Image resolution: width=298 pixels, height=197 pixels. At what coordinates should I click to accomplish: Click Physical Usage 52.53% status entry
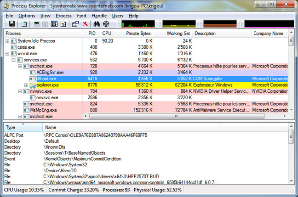(158, 190)
